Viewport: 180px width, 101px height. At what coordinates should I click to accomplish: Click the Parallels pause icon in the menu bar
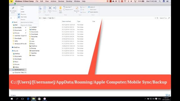coord(107,1)
